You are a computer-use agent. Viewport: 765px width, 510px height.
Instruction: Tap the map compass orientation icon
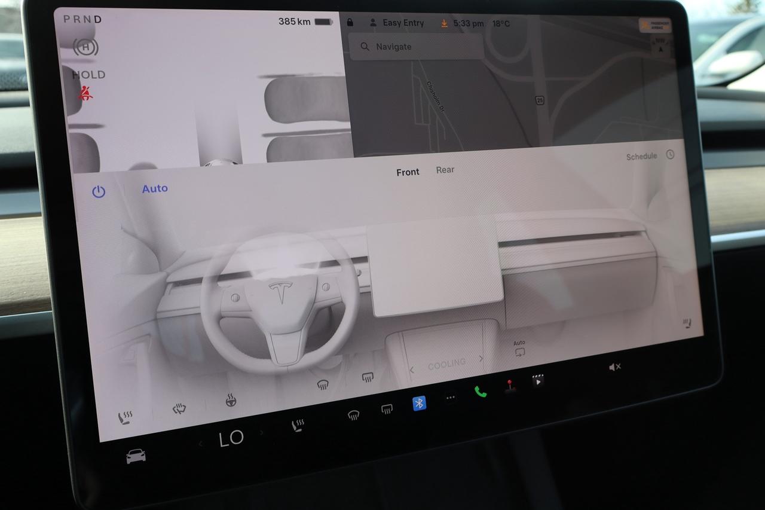pyautogui.click(x=660, y=47)
